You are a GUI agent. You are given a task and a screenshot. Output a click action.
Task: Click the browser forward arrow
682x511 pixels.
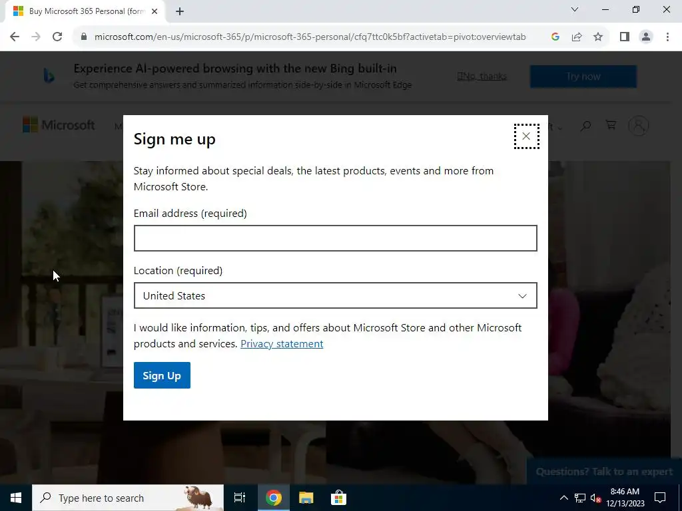point(36,37)
